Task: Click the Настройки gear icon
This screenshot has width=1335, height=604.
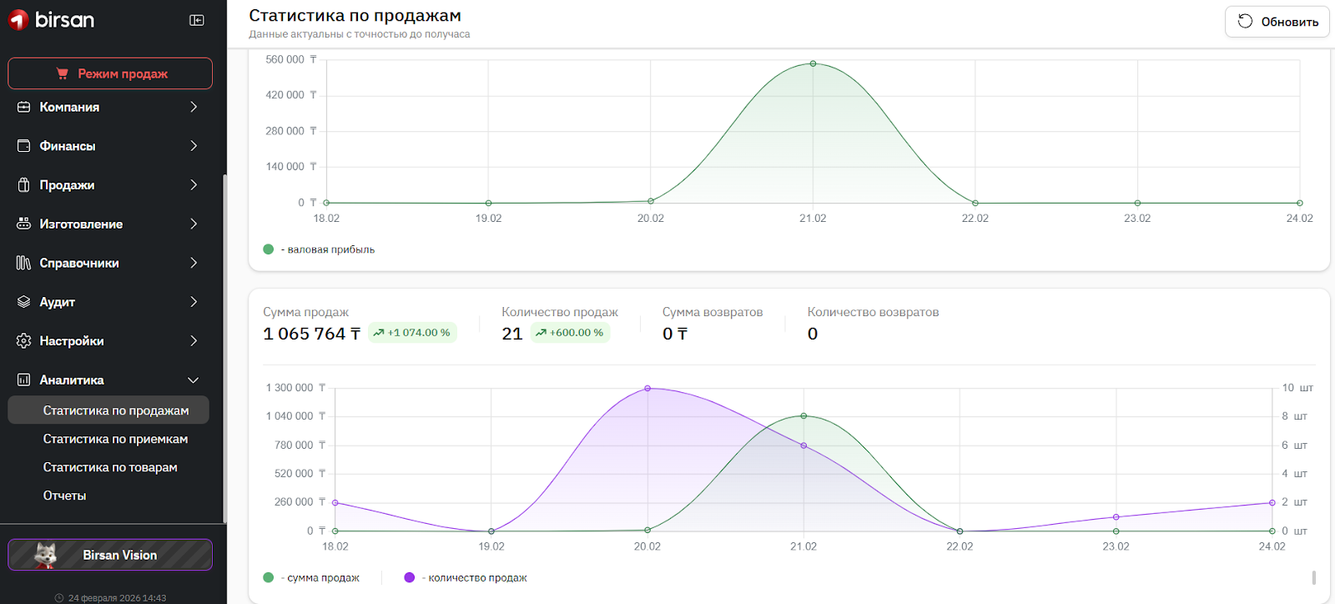Action: [x=23, y=340]
